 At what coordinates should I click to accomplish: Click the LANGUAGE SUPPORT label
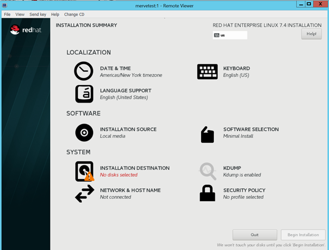126,91
